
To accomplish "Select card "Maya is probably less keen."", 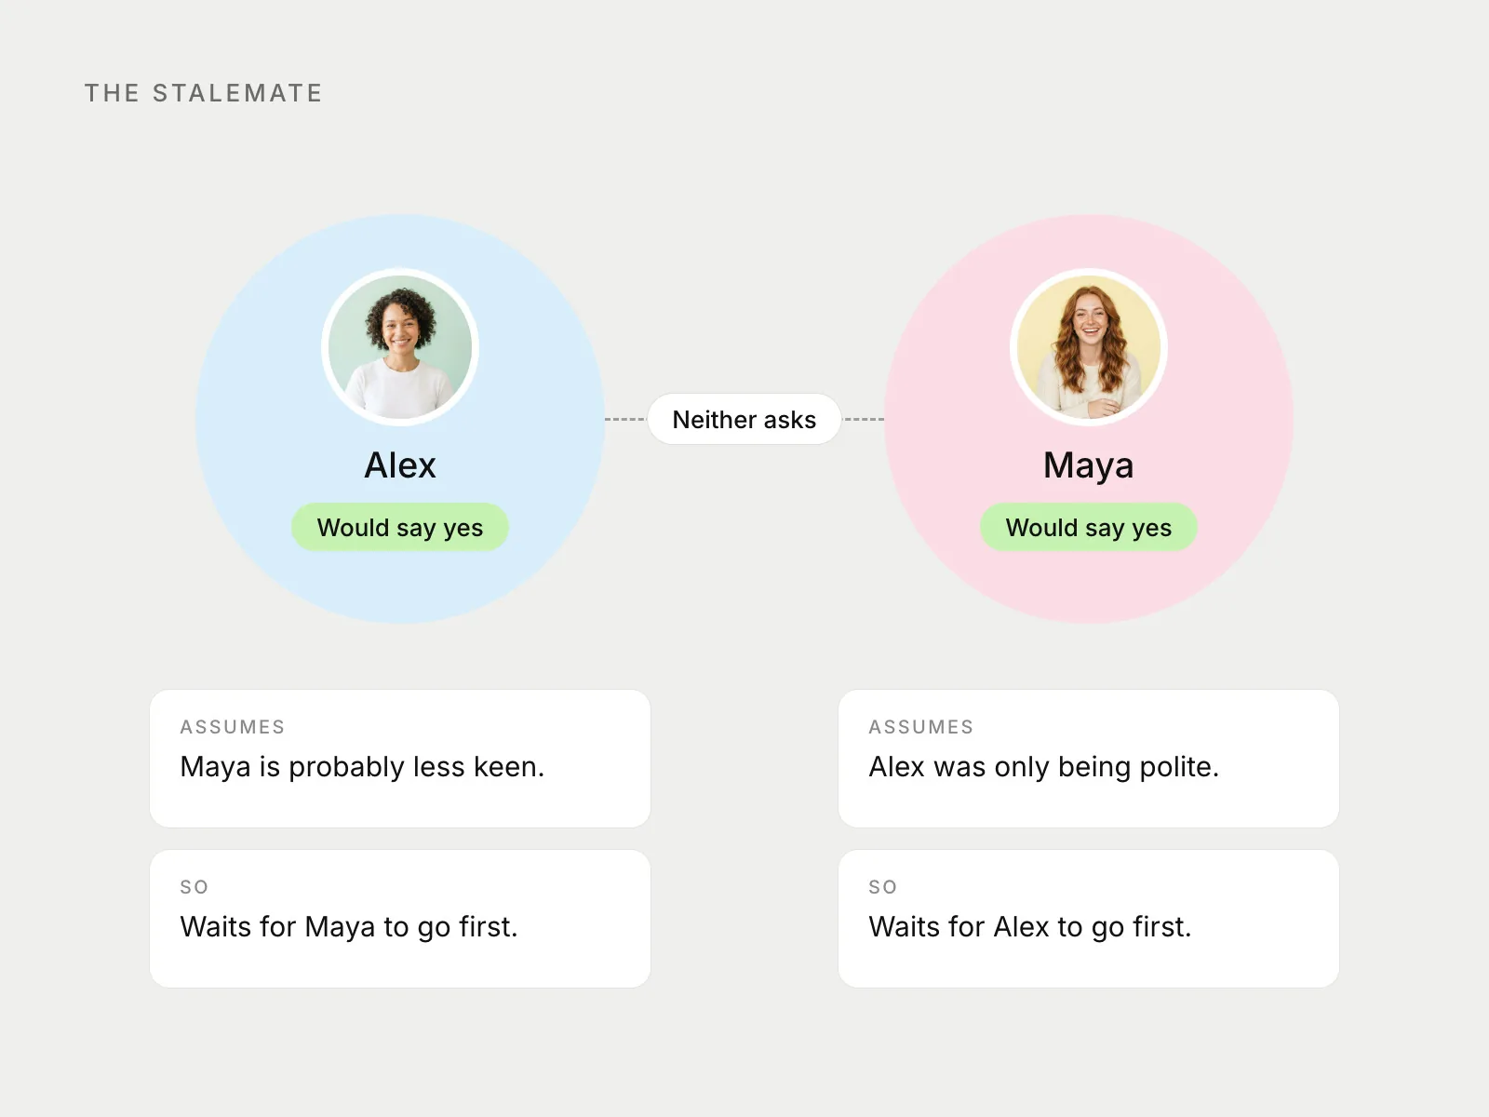I will coord(400,759).
